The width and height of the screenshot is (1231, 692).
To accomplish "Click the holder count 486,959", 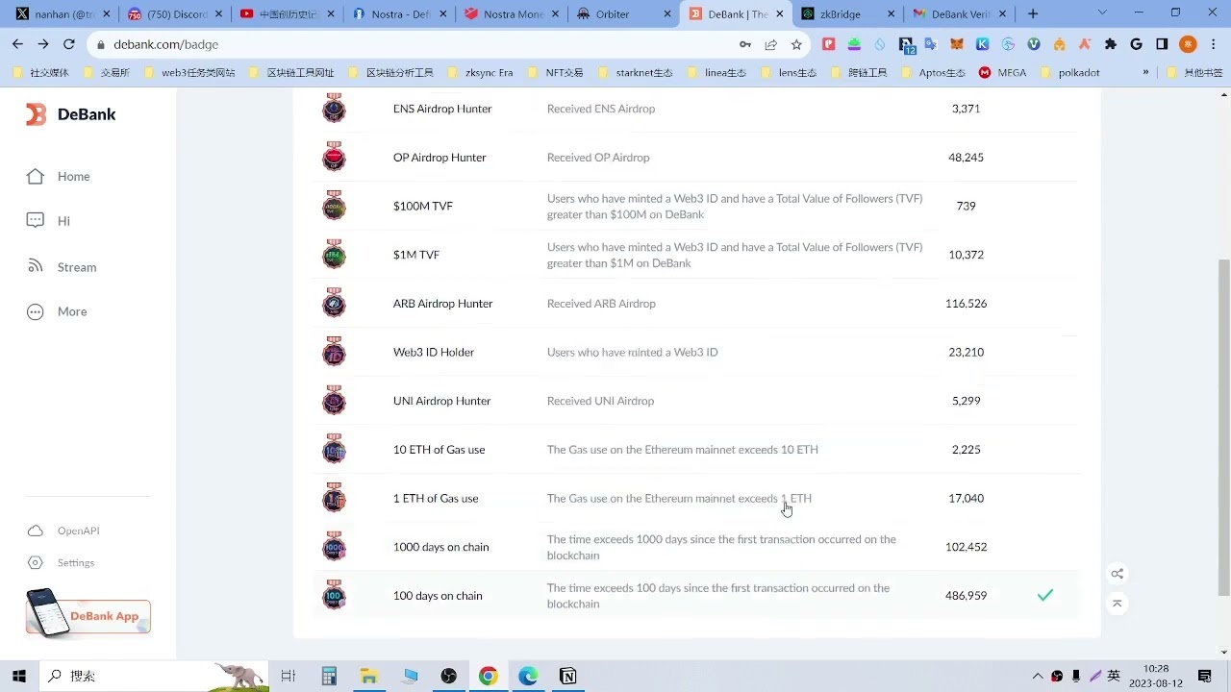I will tap(966, 596).
